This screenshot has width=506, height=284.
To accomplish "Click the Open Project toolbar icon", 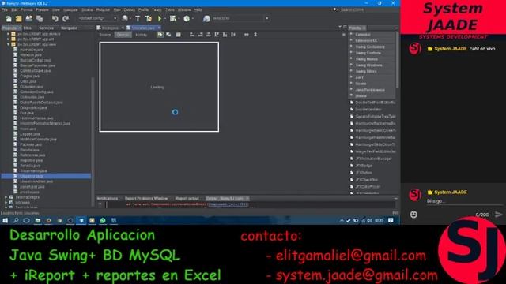I will click(x=29, y=19).
